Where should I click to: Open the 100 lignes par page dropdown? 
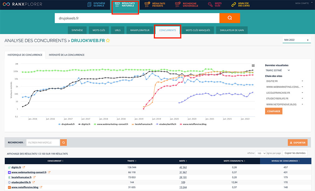point(261,153)
